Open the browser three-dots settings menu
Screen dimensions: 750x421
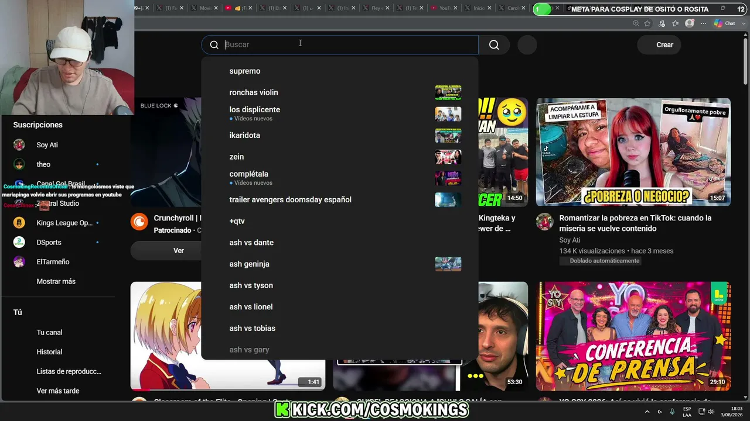[702, 23]
